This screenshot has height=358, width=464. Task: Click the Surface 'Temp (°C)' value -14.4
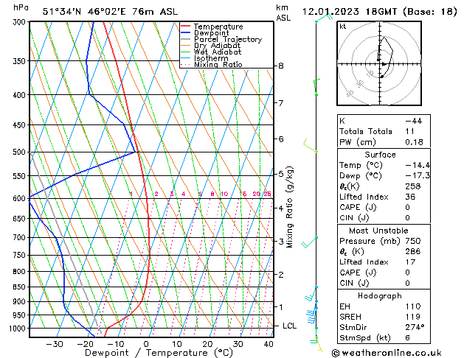click(418, 165)
